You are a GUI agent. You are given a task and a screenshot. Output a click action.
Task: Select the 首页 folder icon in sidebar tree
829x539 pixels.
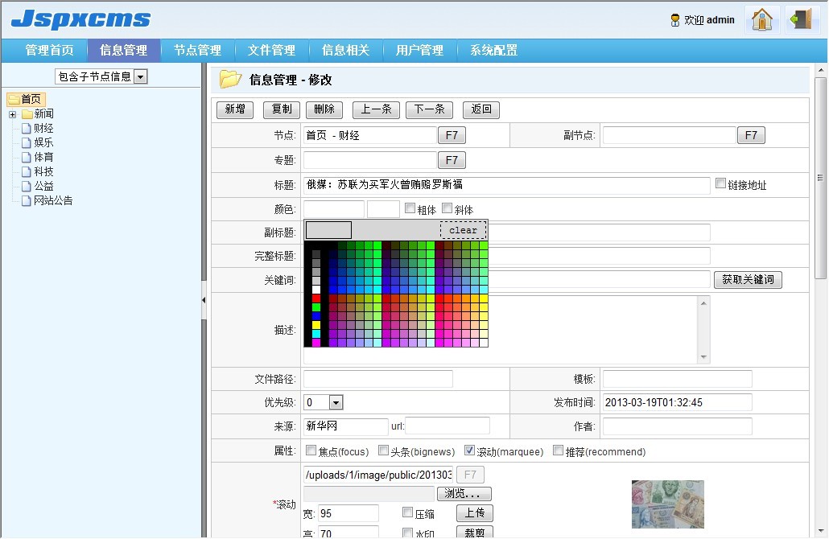click(14, 98)
